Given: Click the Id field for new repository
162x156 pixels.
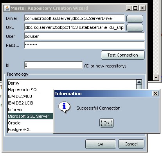Looking at the screenshot, I should coord(54,65).
